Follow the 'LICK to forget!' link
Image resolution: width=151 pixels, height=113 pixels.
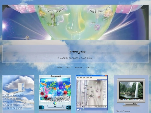click(x=11, y=105)
